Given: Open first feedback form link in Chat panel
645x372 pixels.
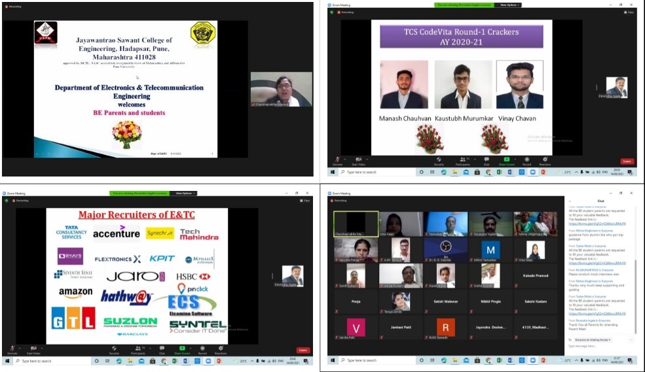Looking at the screenshot, I should click(x=597, y=224).
